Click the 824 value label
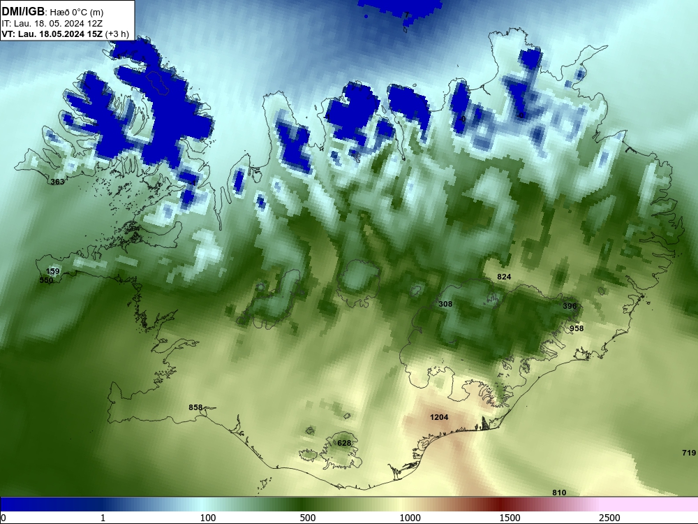Screen dimensions: 698x524 [504, 277]
